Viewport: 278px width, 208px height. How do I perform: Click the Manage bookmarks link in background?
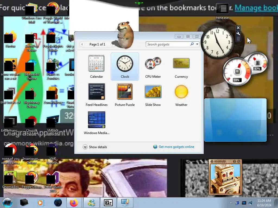click(x=256, y=8)
